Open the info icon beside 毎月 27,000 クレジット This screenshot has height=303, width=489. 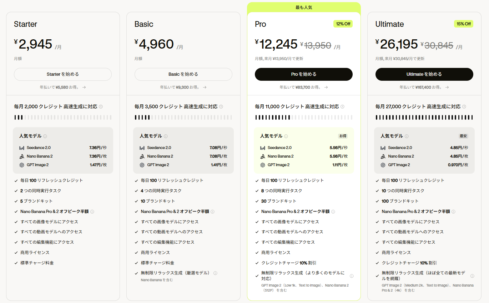[x=464, y=106]
